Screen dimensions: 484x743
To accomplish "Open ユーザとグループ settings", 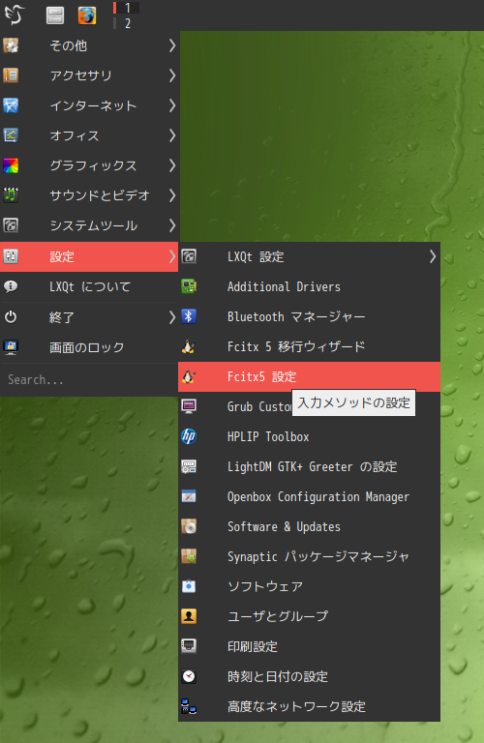I will [x=309, y=616].
